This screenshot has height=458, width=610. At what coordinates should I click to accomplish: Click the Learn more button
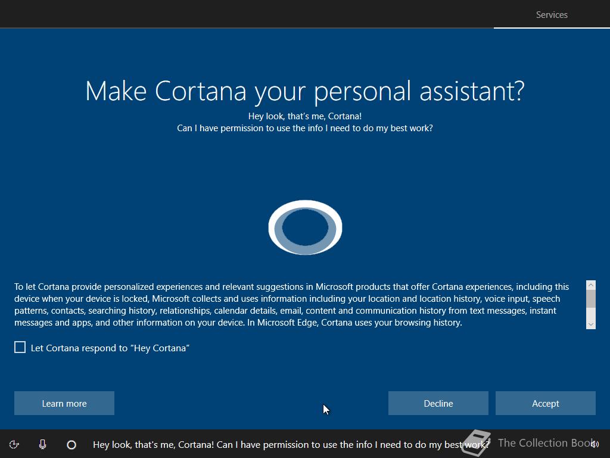[64, 403]
